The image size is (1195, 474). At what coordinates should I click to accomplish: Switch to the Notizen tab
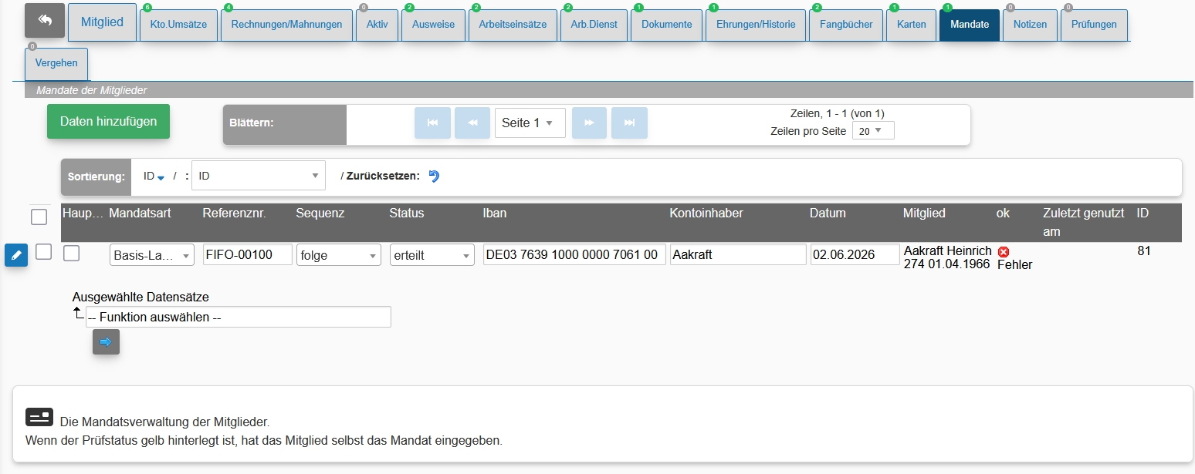pos(1030,24)
